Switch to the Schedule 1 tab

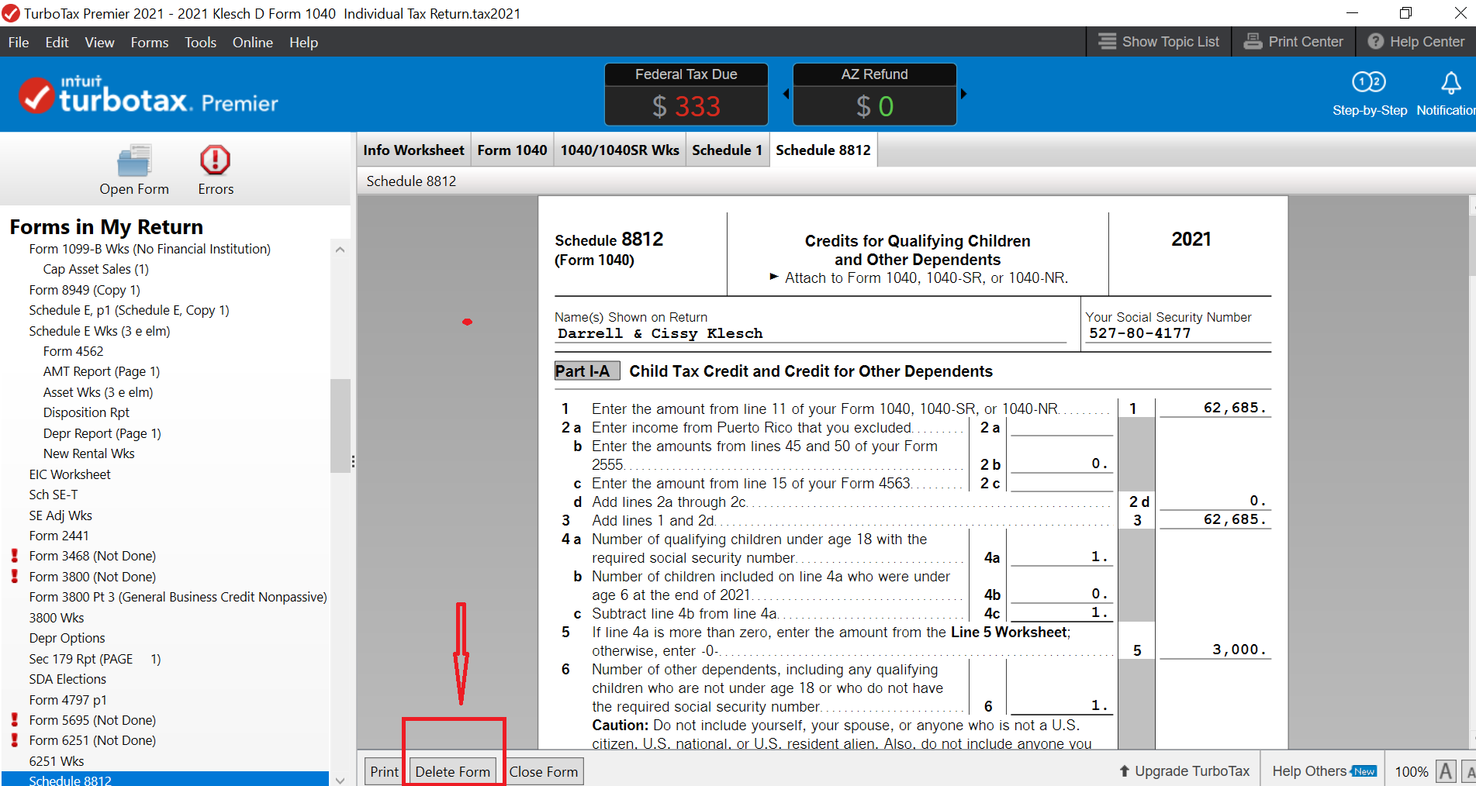(727, 150)
